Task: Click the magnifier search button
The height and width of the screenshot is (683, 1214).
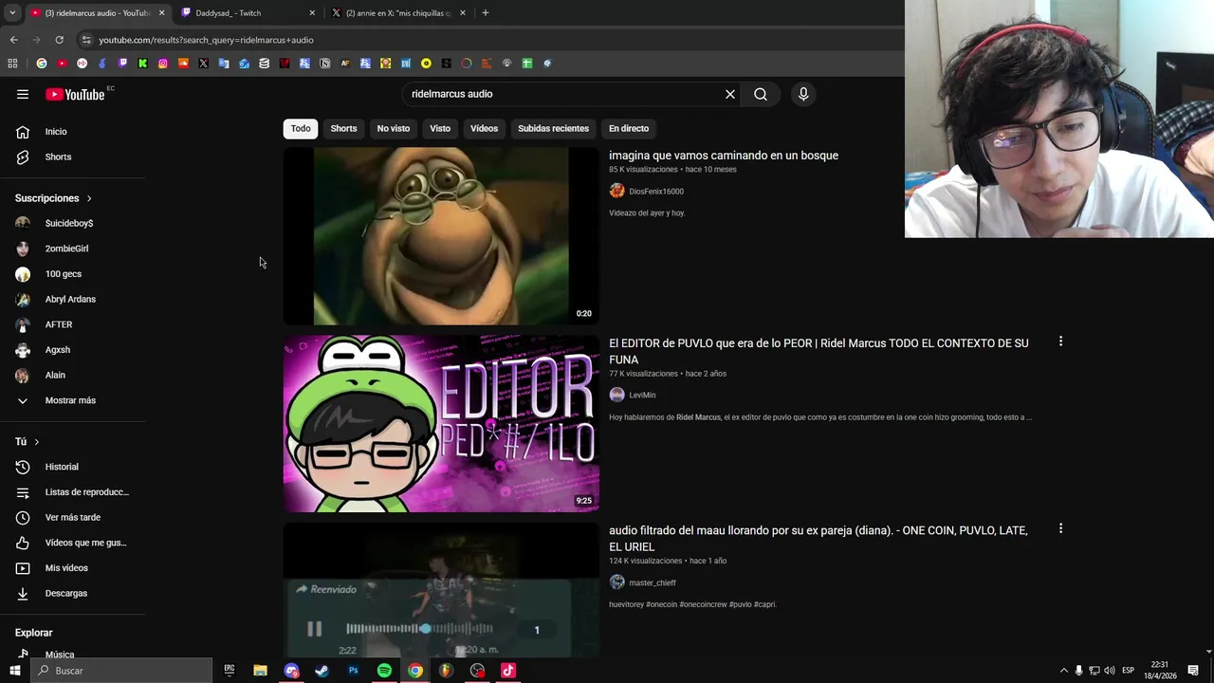Action: 761,94
